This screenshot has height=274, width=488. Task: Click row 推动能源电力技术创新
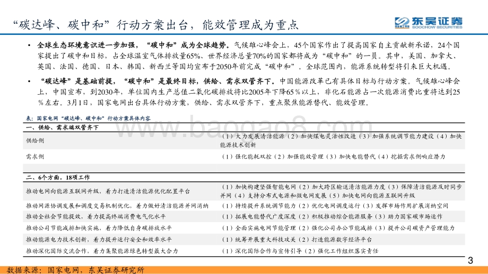[x=99, y=240]
